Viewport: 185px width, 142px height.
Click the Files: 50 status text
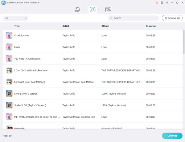tap(7, 136)
